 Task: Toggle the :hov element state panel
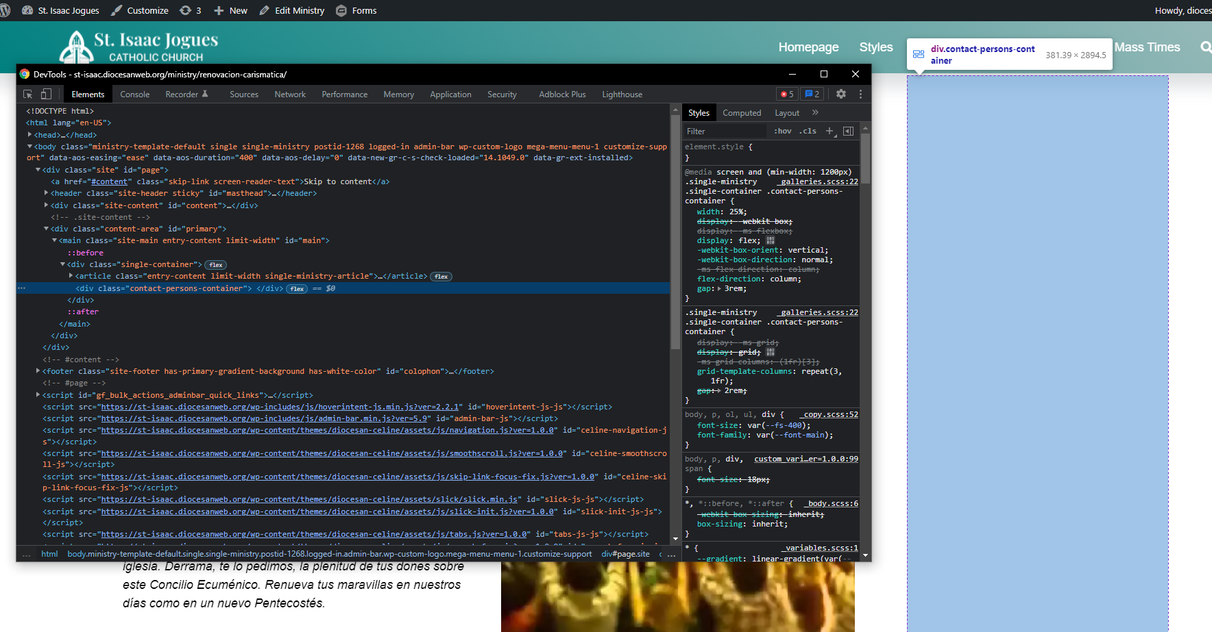pos(783,131)
